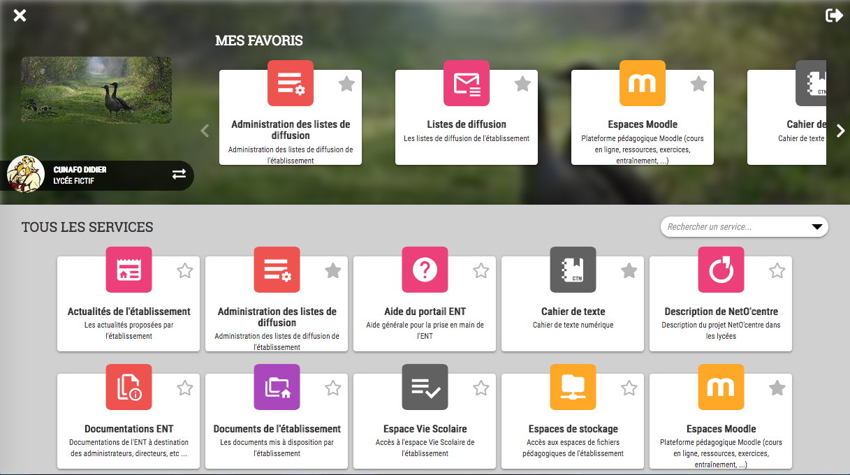Click the logout icon in the top right
Viewport: 850px width, 475px height.
(834, 15)
